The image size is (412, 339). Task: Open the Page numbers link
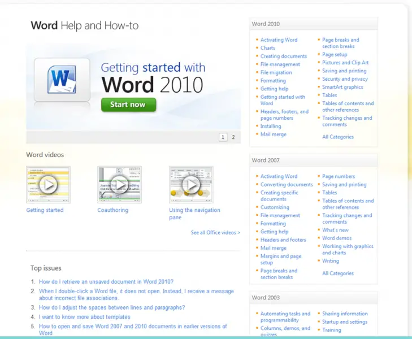(339, 176)
